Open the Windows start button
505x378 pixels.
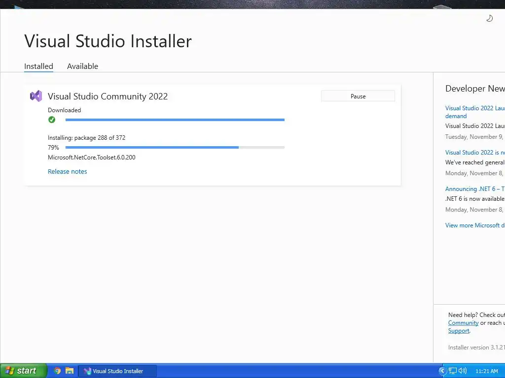(x=23, y=371)
